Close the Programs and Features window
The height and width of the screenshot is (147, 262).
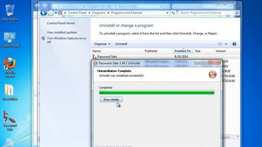point(235,4)
